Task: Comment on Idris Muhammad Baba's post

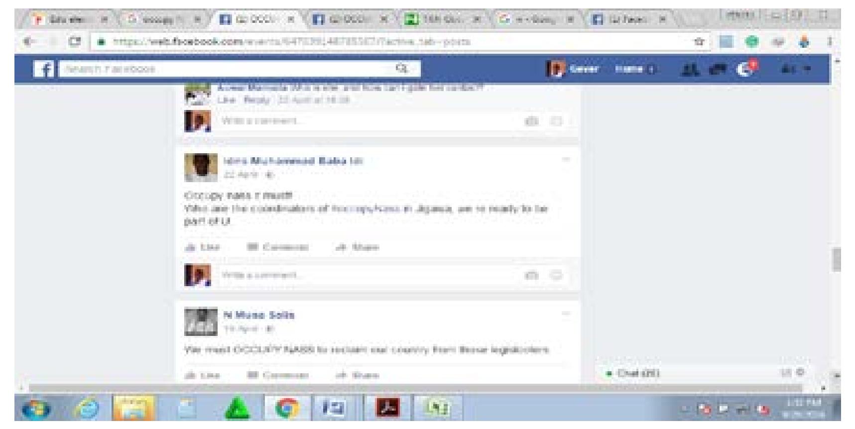Action: point(278,247)
